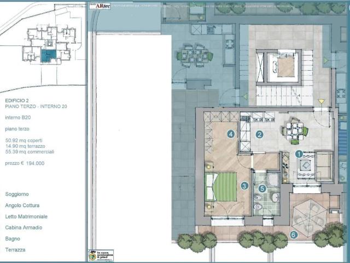Screen dimensions: 350x263
Task: Click terrace marker number 6
Action: (x=294, y=235)
